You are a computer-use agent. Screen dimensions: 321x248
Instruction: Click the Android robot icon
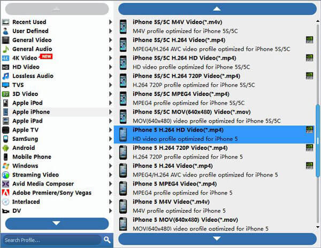(6, 148)
